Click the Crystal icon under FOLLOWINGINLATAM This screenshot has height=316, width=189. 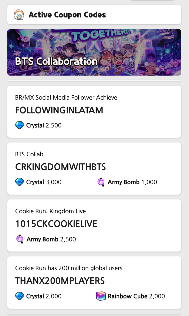click(20, 125)
